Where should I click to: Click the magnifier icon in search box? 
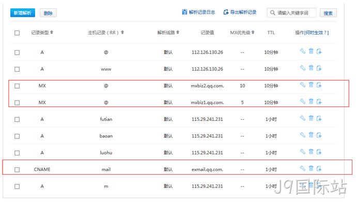[x=272, y=13]
